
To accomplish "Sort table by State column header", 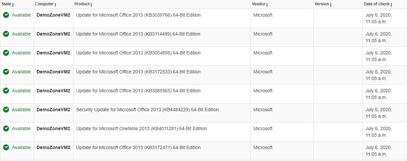I will (8, 4).
